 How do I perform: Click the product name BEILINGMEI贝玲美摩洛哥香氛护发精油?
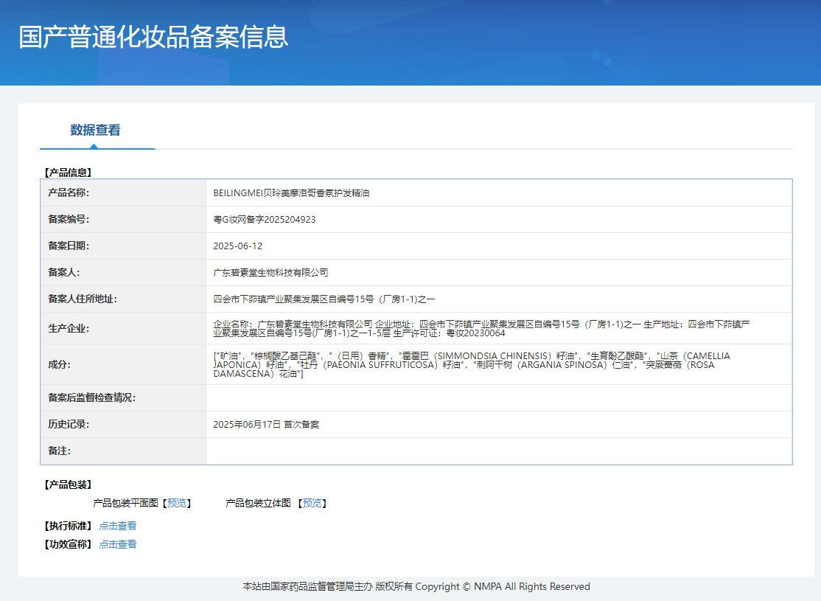[x=291, y=193]
